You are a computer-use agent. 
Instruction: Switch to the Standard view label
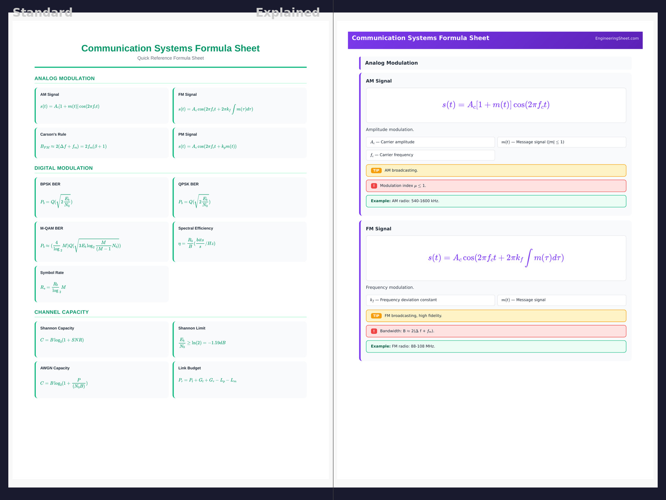[x=42, y=12]
